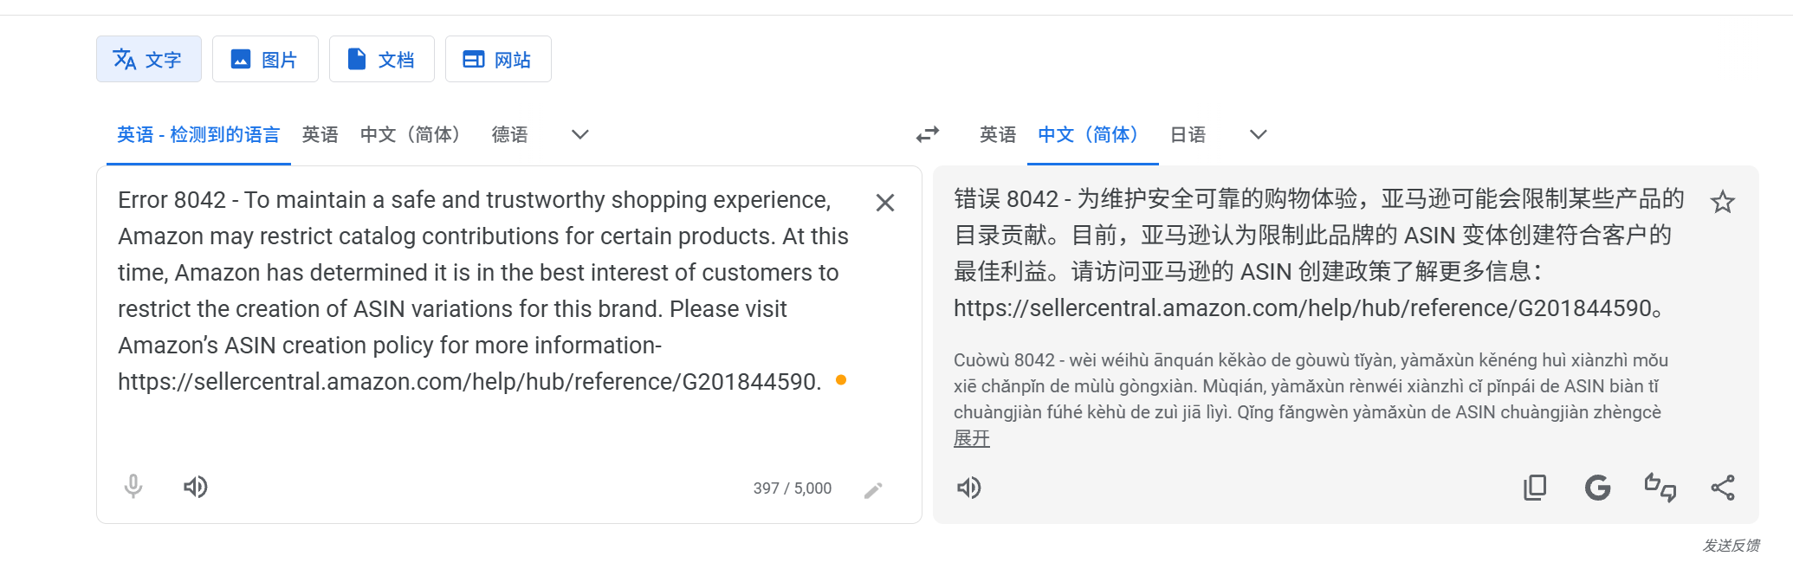
Task: Switch to the 图片 image translation tab
Action: pos(265,60)
